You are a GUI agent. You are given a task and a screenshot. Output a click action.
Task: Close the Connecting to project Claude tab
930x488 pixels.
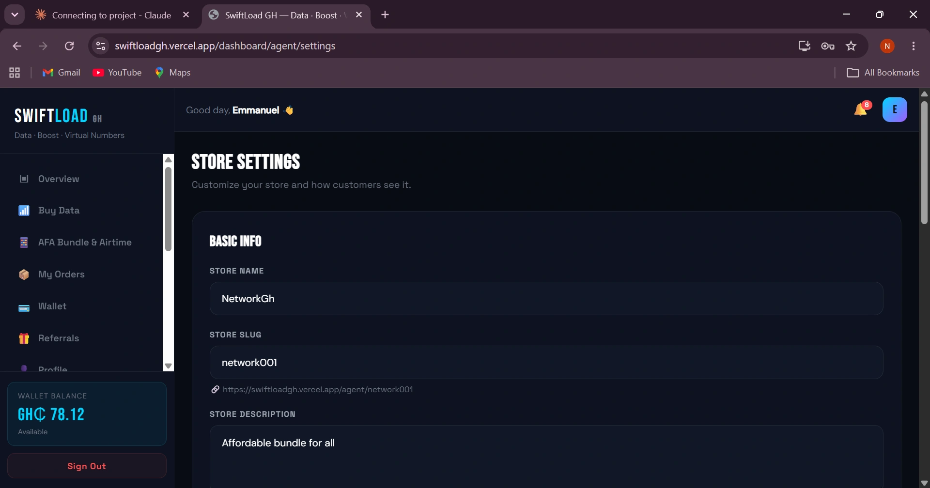click(x=186, y=15)
